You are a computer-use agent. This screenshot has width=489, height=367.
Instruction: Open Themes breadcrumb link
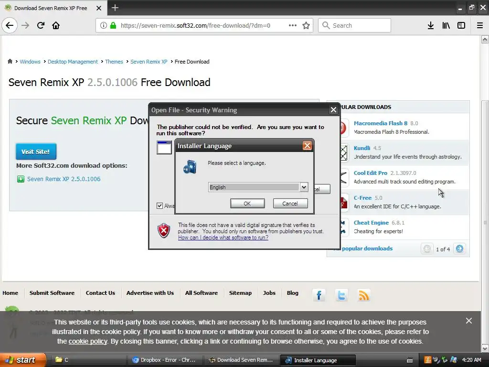pos(114,62)
